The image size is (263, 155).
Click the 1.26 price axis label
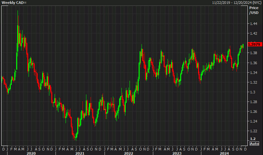click(254, 112)
